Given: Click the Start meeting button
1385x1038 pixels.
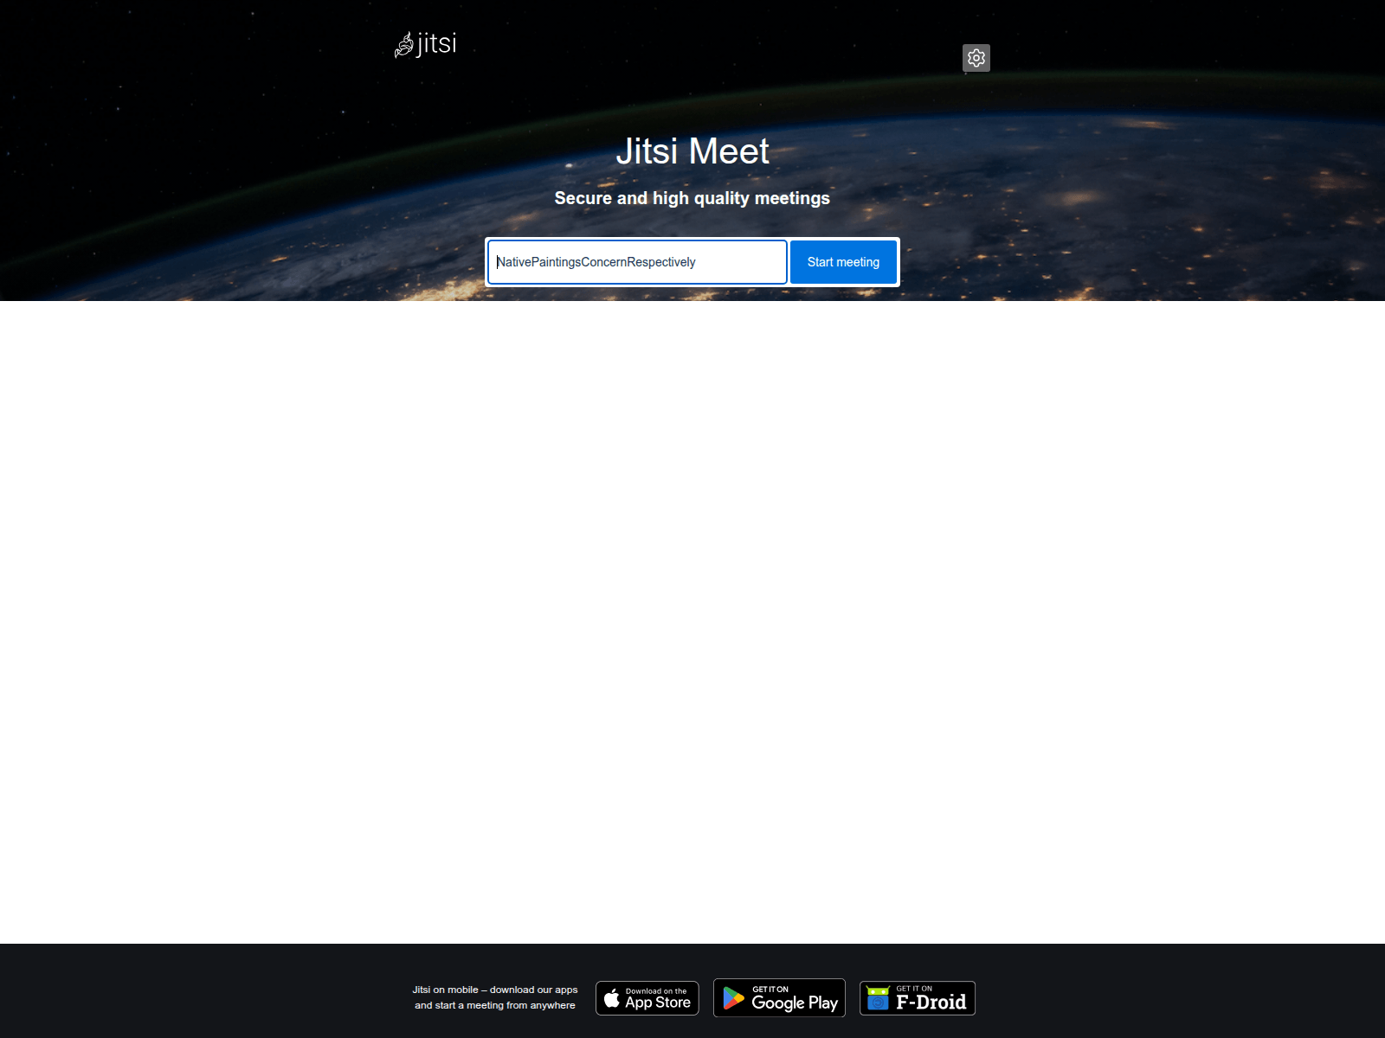Looking at the screenshot, I should [843, 262].
